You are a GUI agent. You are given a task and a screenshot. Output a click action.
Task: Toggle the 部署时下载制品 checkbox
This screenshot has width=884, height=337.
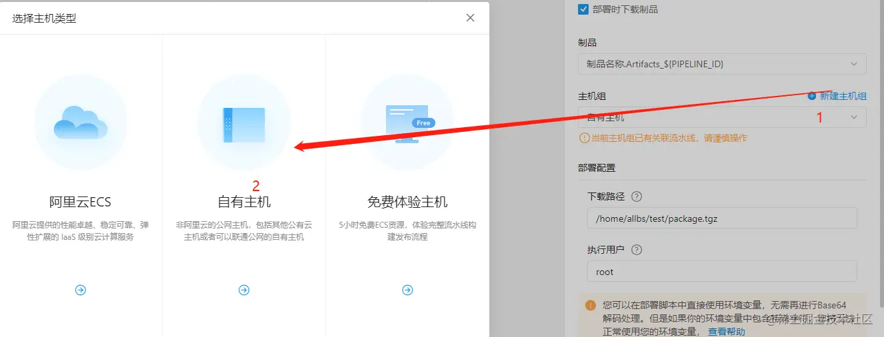pyautogui.click(x=583, y=9)
